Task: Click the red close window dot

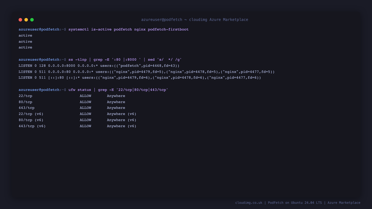Action: click(x=20, y=20)
